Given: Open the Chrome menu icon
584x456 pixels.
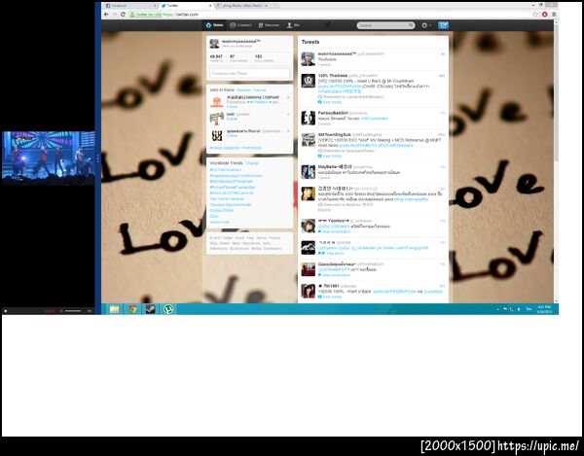Looking at the screenshot, I should (x=554, y=15).
